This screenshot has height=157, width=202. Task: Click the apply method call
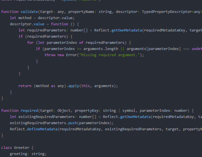coord(73,86)
